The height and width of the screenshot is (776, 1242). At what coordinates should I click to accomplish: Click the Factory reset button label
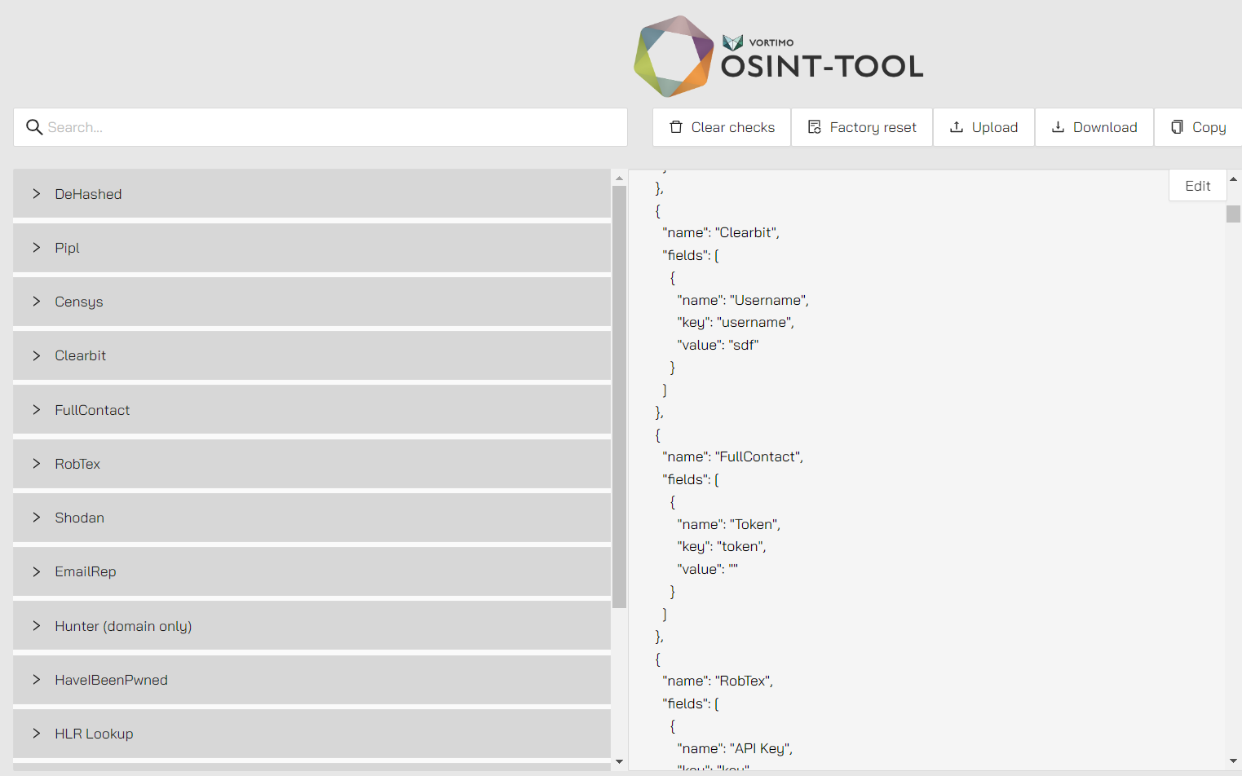873,127
